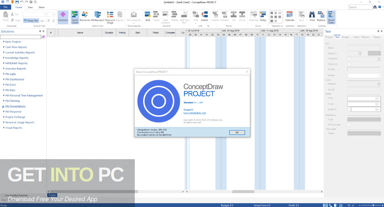Click the Name column header

(80, 33)
